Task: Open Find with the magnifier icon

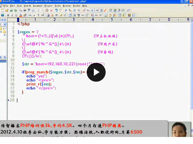Action: coord(66,10)
